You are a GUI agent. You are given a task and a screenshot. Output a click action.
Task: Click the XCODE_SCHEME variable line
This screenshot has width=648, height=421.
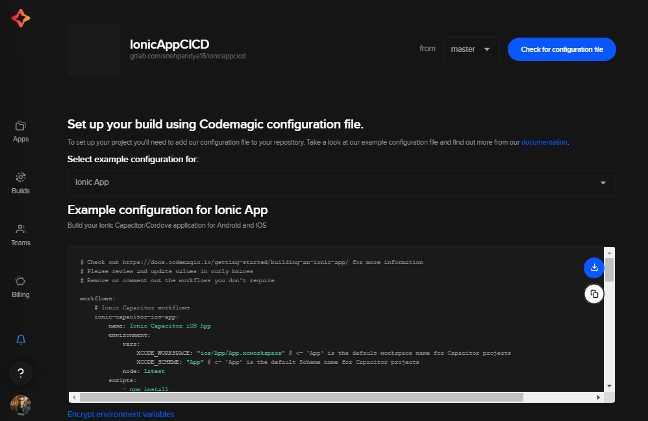click(x=278, y=362)
